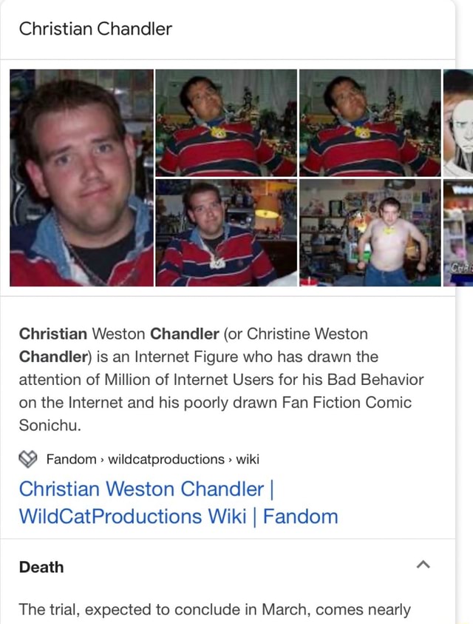Open top-middle striped shirt reclining photo
The height and width of the screenshot is (624, 473).
(x=226, y=123)
